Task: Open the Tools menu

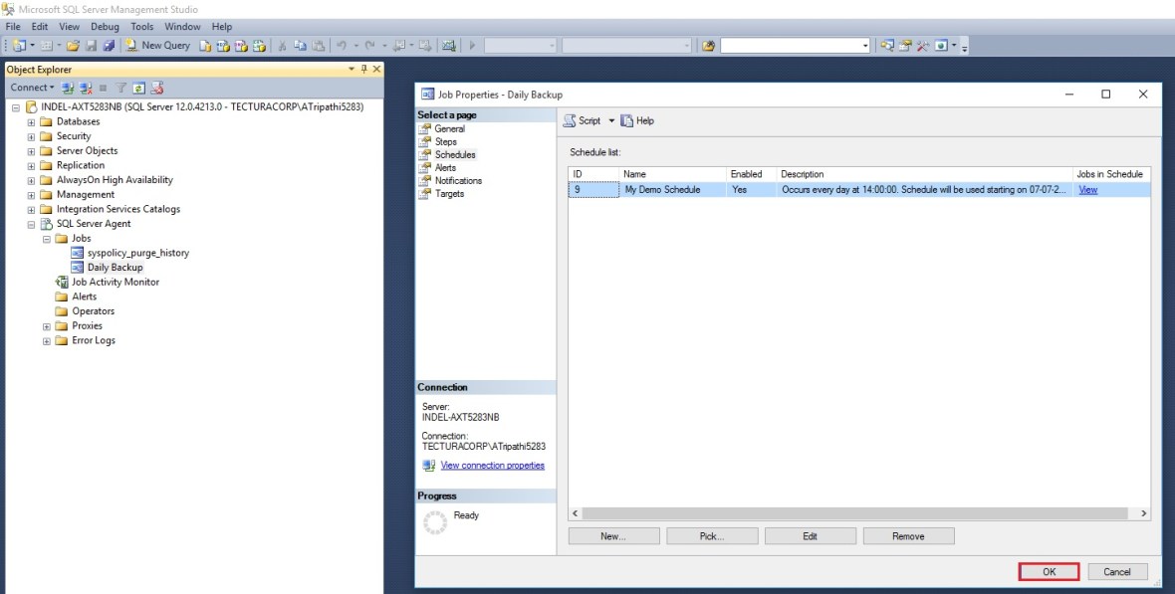Action: 141,27
